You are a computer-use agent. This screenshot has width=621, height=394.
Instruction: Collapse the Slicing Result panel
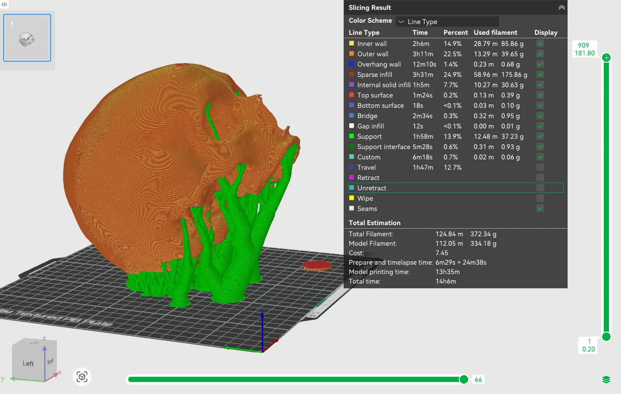(x=561, y=8)
